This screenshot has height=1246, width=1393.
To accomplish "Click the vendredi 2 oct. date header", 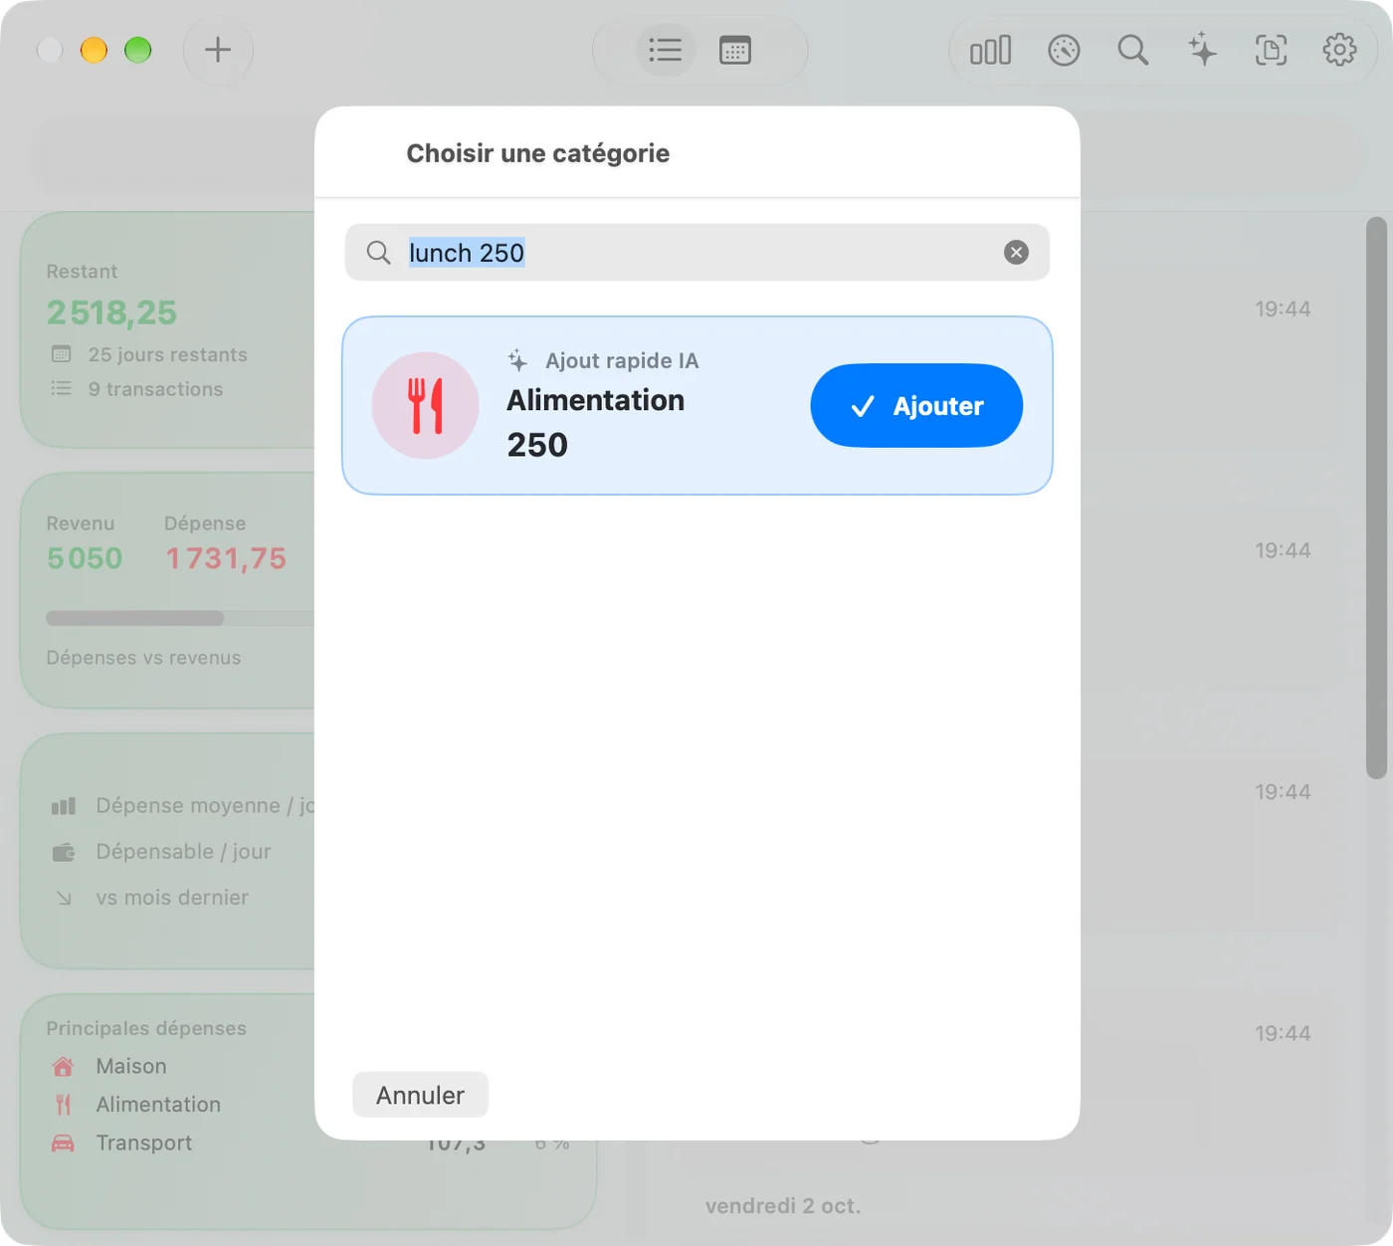I will 783,1206.
